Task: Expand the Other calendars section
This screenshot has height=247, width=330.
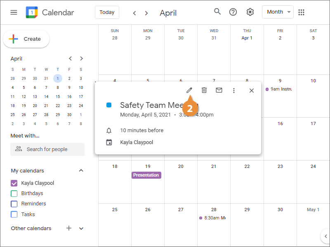Action: (81, 228)
